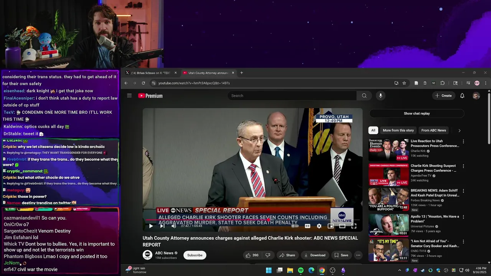Advance the filter chips with right arrow
Screen dimensions: 491x276
point(459,130)
